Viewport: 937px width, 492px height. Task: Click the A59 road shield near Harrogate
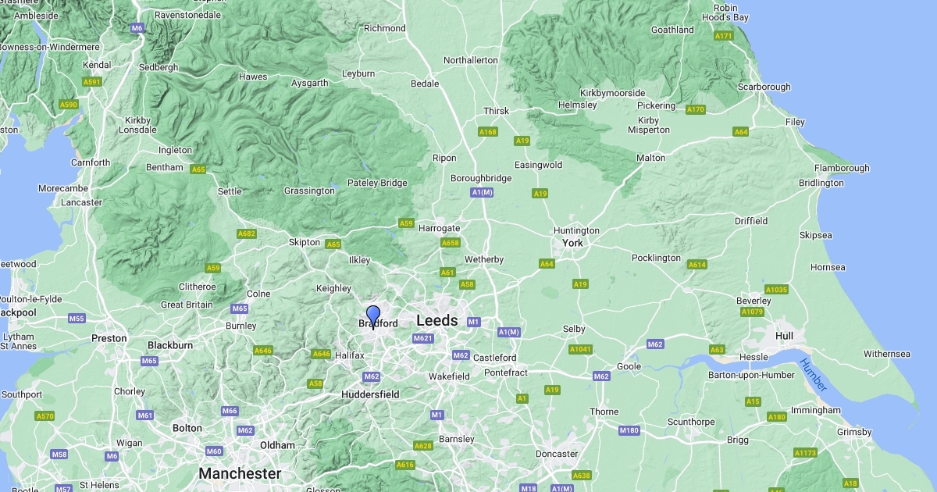(x=406, y=223)
